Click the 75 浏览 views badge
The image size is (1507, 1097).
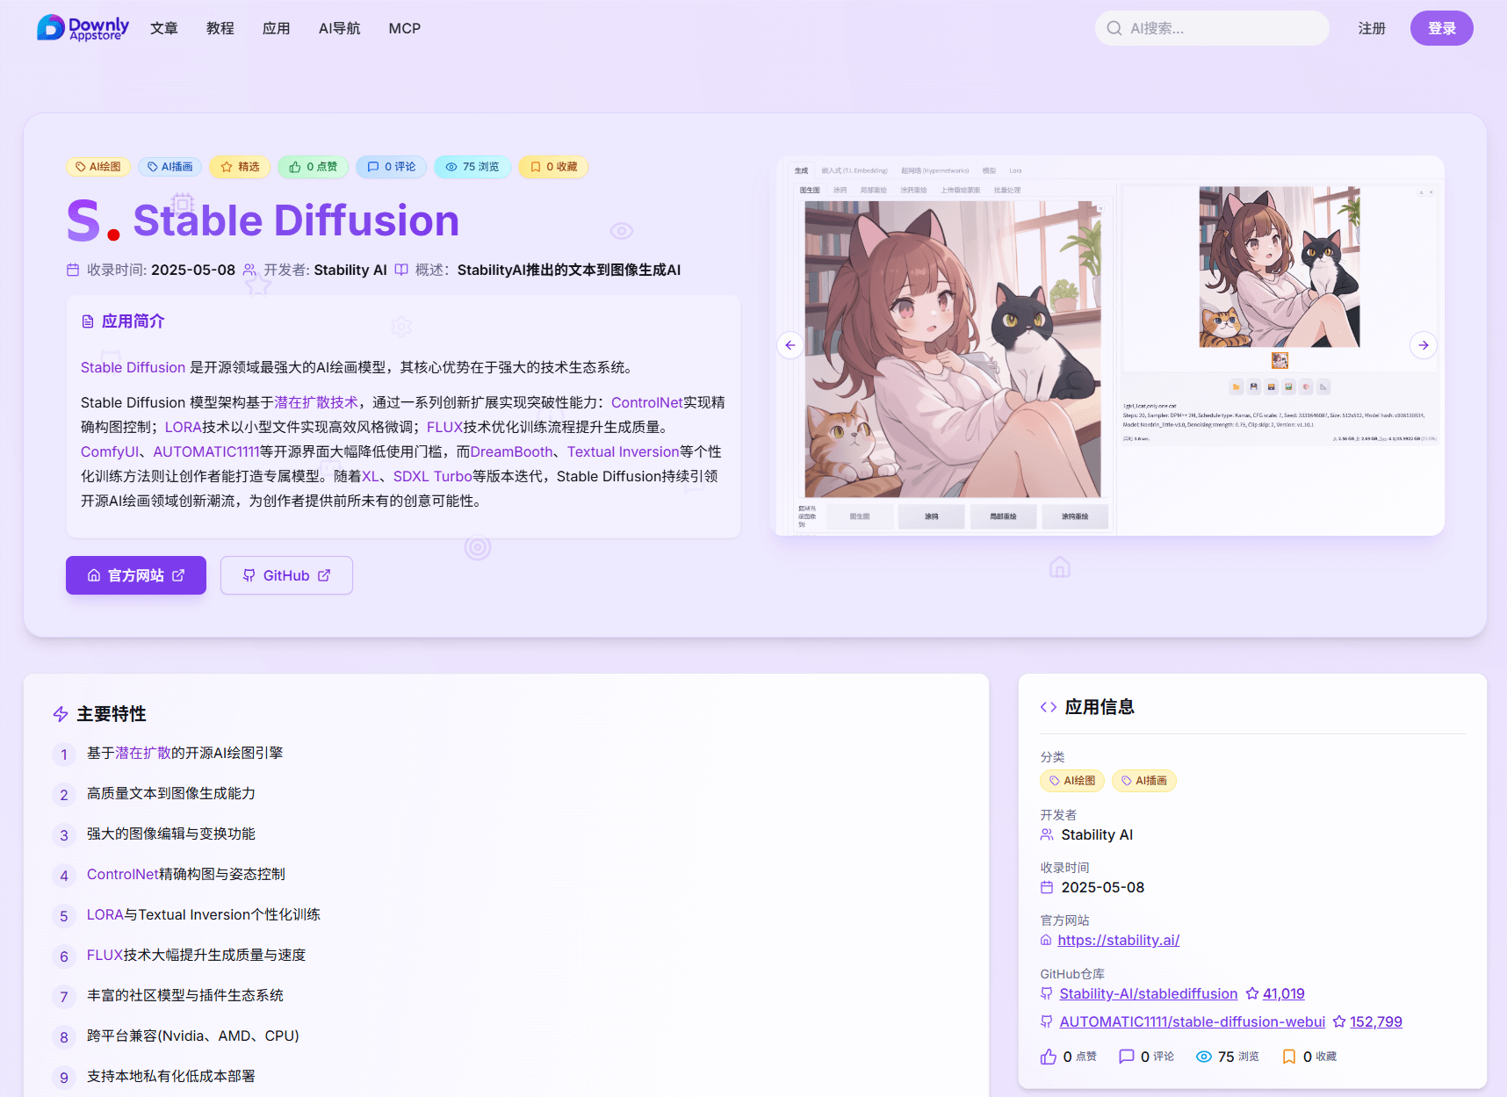click(x=472, y=167)
